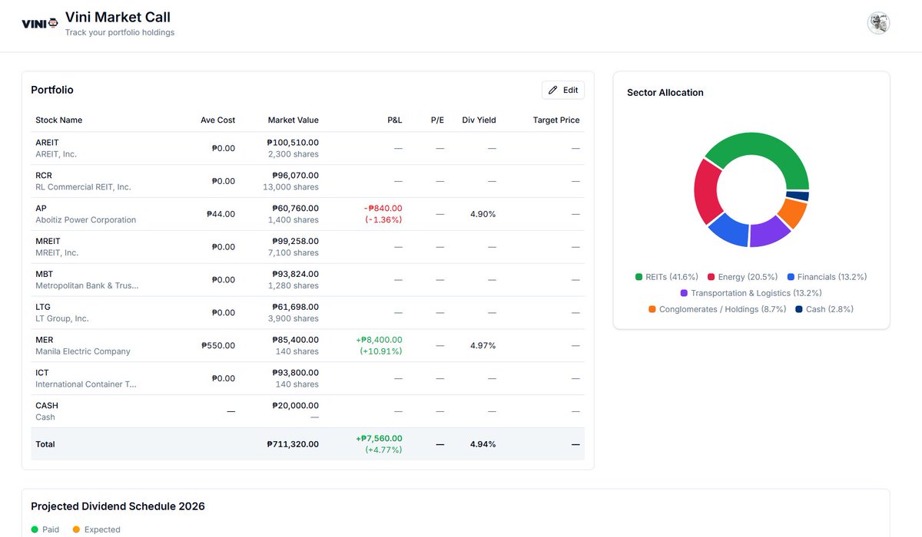Click the ₱44.00 average cost

(221, 214)
